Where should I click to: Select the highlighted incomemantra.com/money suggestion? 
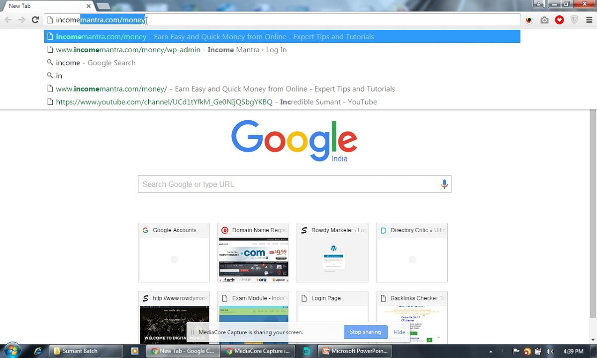coord(282,37)
